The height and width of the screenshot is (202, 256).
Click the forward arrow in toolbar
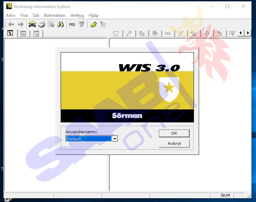click(x=21, y=25)
